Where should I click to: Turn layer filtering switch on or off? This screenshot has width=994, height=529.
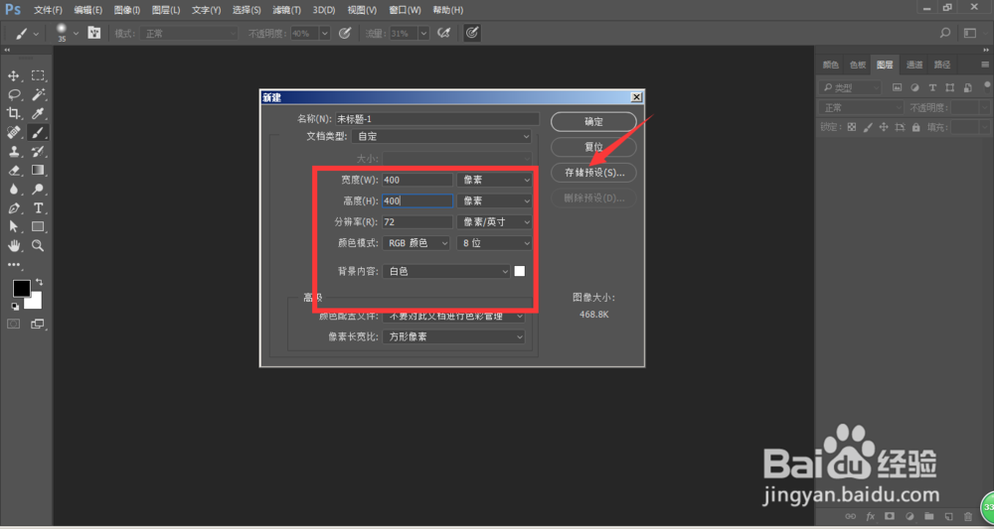pyautogui.click(x=988, y=86)
